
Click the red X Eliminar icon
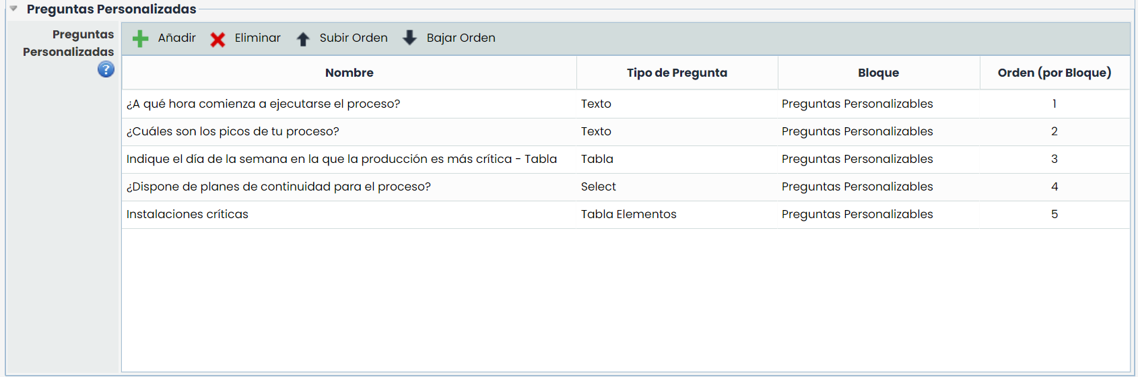click(x=217, y=39)
